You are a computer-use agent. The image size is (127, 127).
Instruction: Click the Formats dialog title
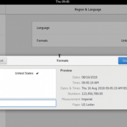(x=63, y=61)
